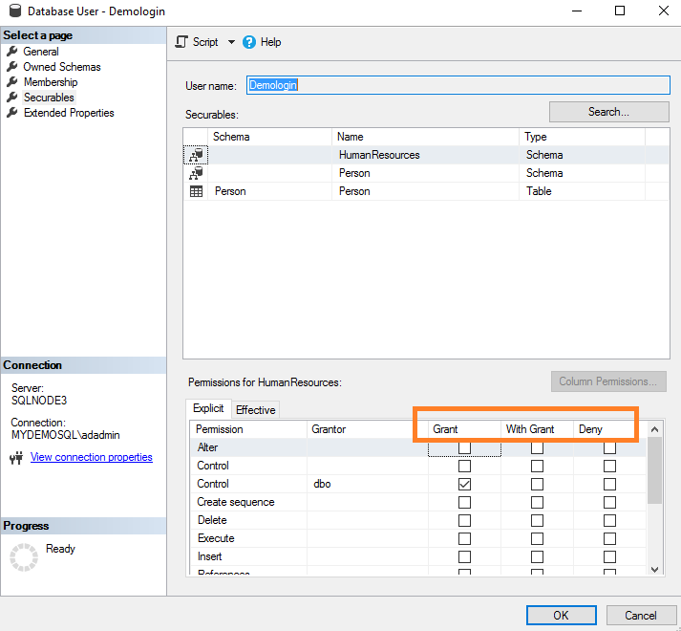Open the Membership page

(51, 82)
